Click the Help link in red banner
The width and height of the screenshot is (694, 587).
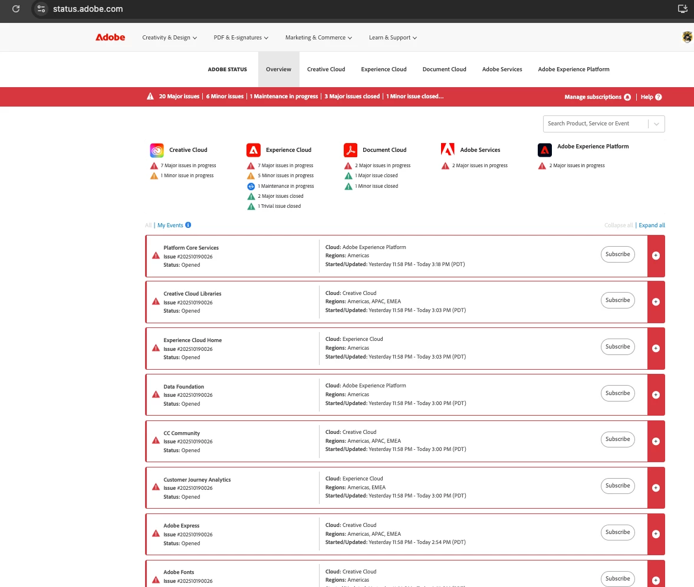pyautogui.click(x=647, y=97)
